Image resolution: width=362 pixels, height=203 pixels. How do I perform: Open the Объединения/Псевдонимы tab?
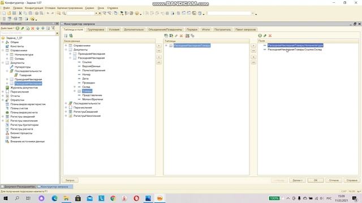pos(165,29)
